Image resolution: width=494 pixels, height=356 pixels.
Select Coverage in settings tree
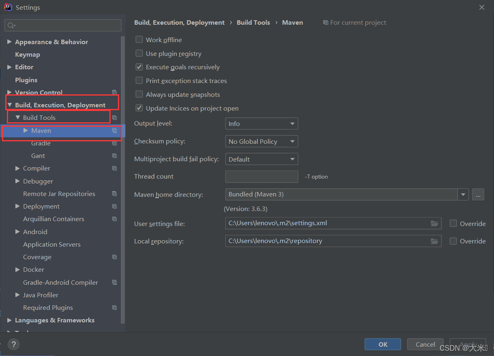37,257
